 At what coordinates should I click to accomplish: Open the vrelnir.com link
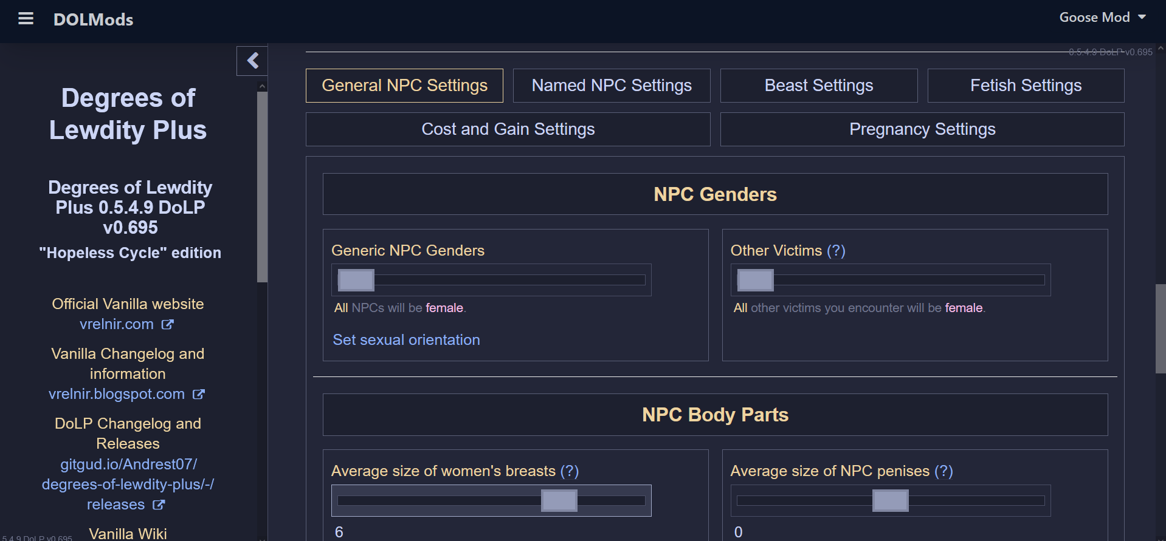tap(117, 324)
